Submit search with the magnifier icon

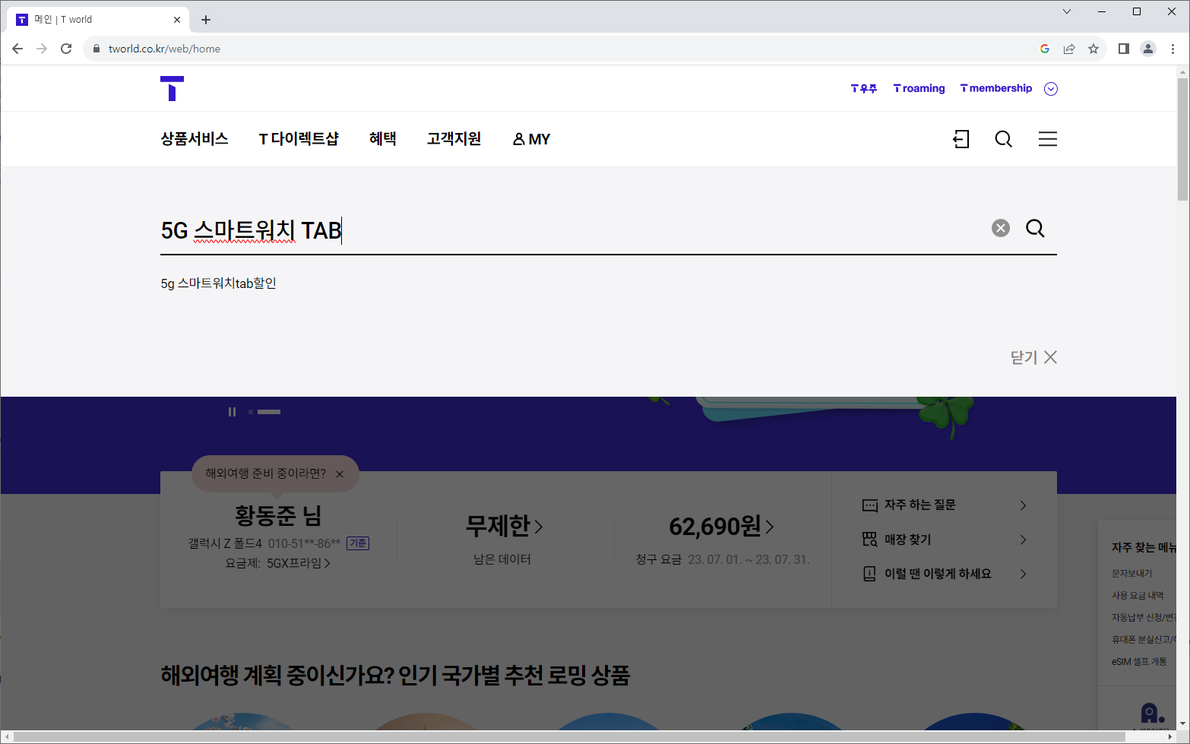[1035, 228]
